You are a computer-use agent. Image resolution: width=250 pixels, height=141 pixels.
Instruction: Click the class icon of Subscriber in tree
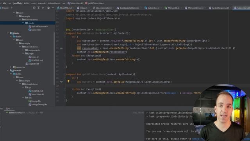coord(30,30)
